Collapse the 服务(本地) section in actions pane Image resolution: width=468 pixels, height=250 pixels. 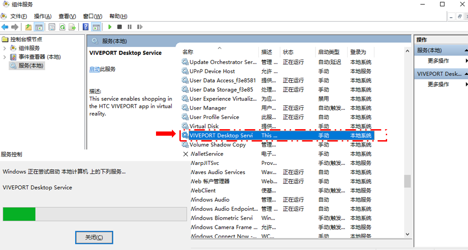[466, 51]
